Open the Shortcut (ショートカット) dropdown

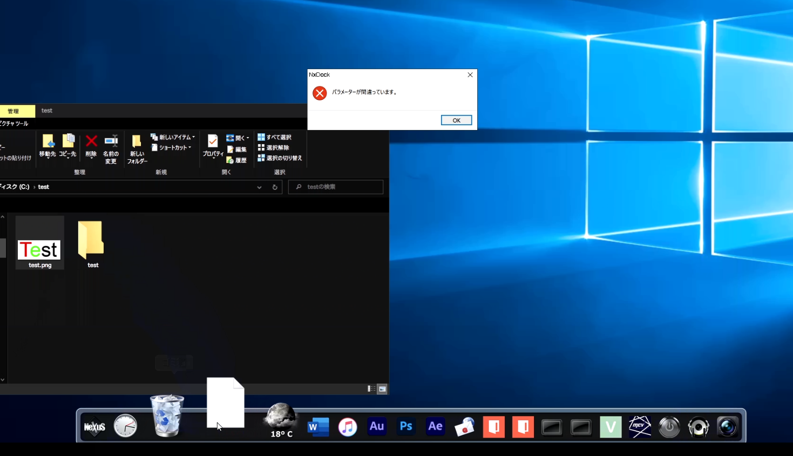(x=172, y=147)
